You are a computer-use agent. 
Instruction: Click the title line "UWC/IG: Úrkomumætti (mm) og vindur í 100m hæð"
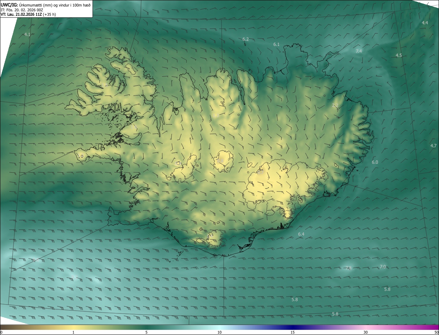46,4
